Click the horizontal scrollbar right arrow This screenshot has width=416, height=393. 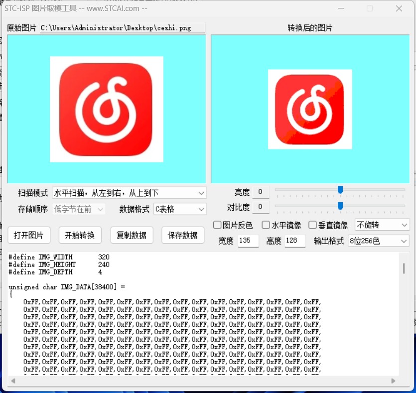click(393, 381)
